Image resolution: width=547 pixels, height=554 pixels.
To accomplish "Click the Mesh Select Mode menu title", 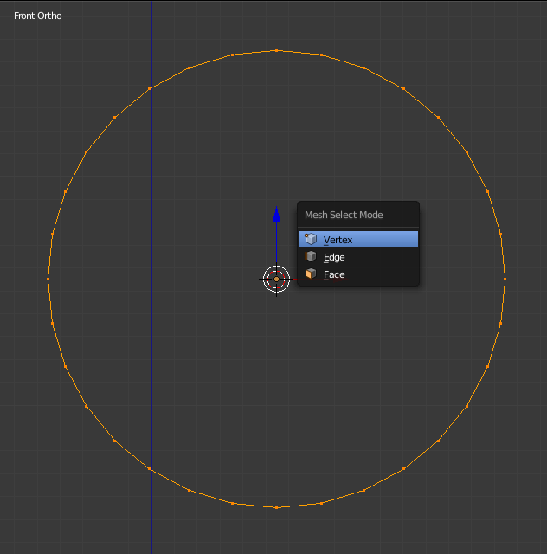I will point(344,215).
